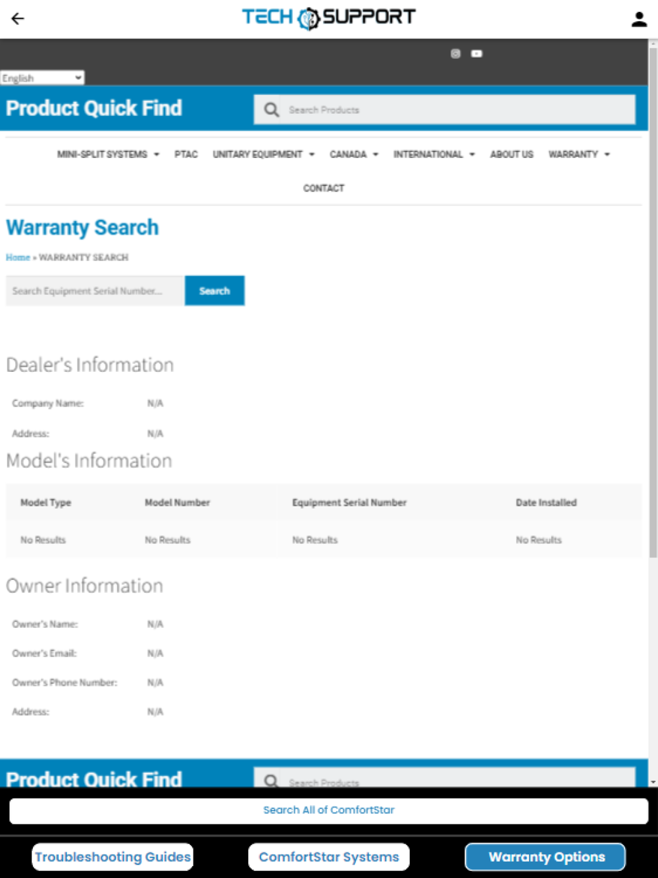The image size is (658, 878).
Task: Click Equipment Serial Number column header
Action: click(x=349, y=503)
